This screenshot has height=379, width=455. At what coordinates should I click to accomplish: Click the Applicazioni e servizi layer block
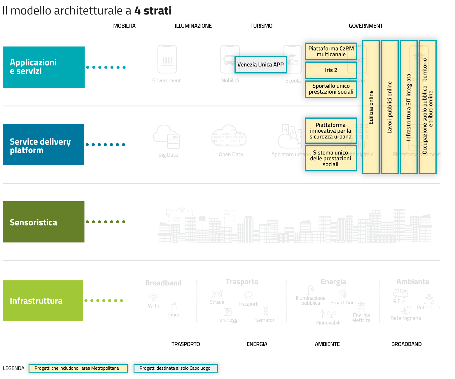click(x=44, y=67)
